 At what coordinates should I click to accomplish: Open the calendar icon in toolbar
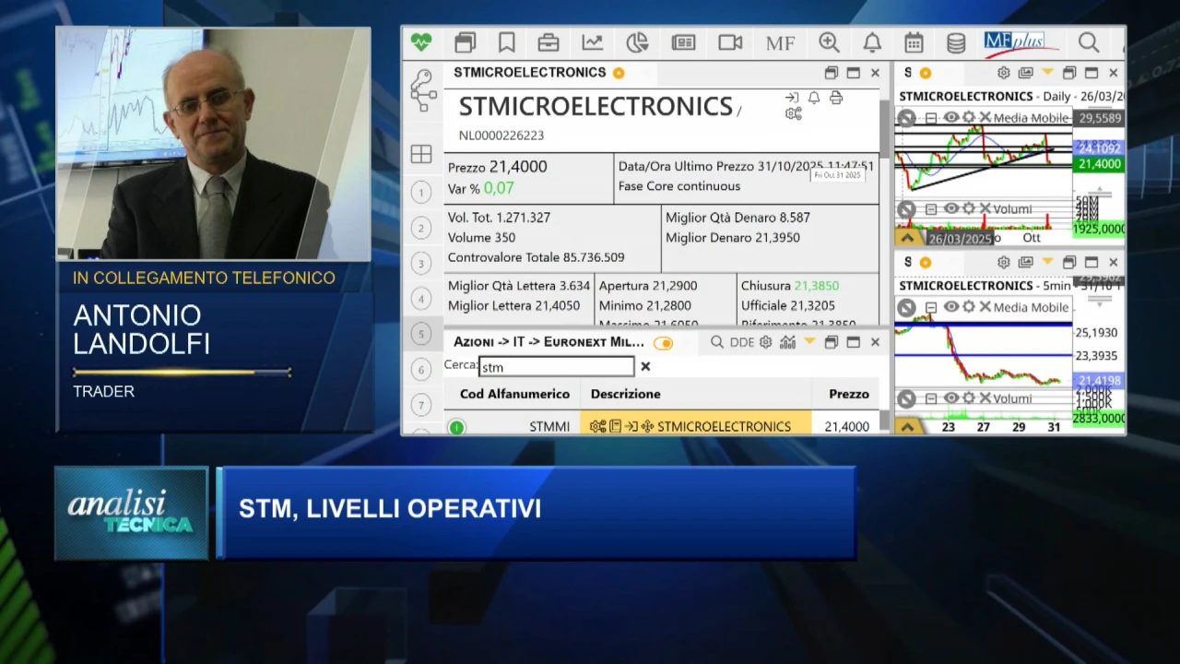coord(914,42)
